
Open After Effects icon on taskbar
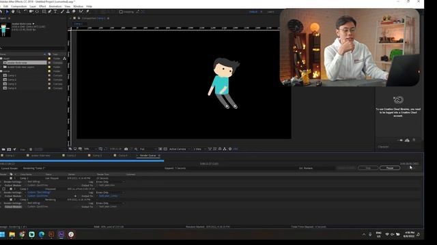pos(61,234)
